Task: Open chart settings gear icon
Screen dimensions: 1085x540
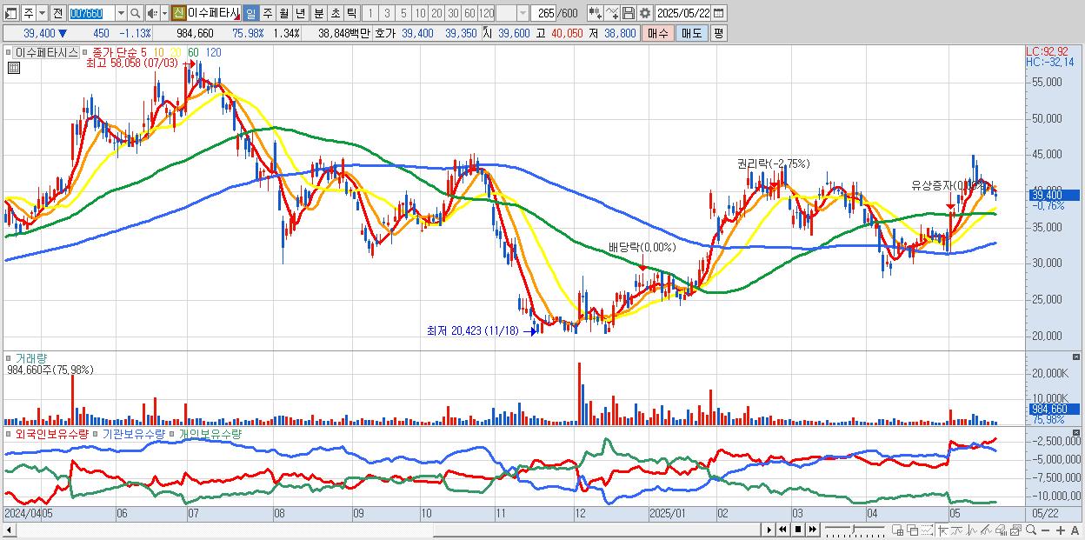Action: coord(644,13)
